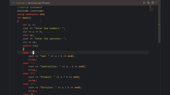Run the C++ file with play icon

[144, 3]
